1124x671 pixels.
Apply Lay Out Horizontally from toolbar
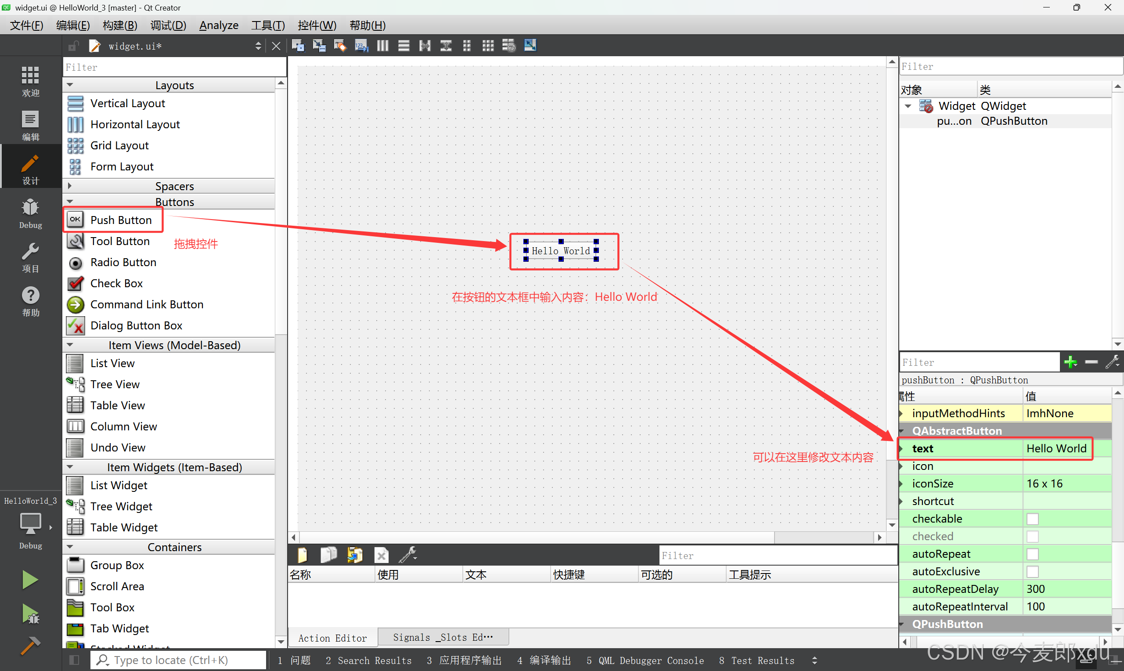[x=382, y=46]
